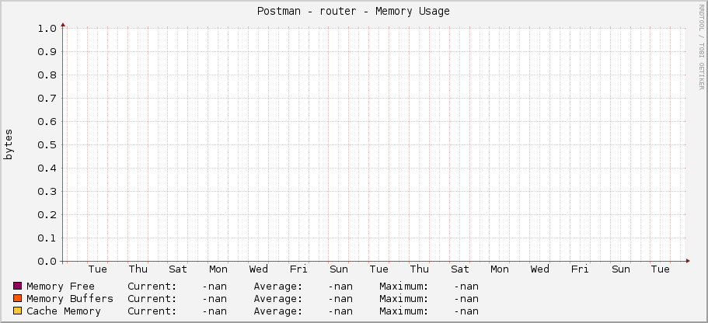Click the "Sat" label left of first "Mon"

click(x=178, y=269)
